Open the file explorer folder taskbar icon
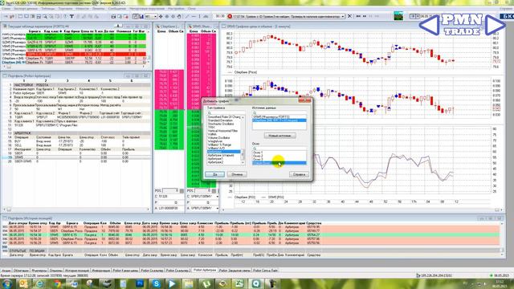The height and width of the screenshot is (289, 514). coord(189,283)
